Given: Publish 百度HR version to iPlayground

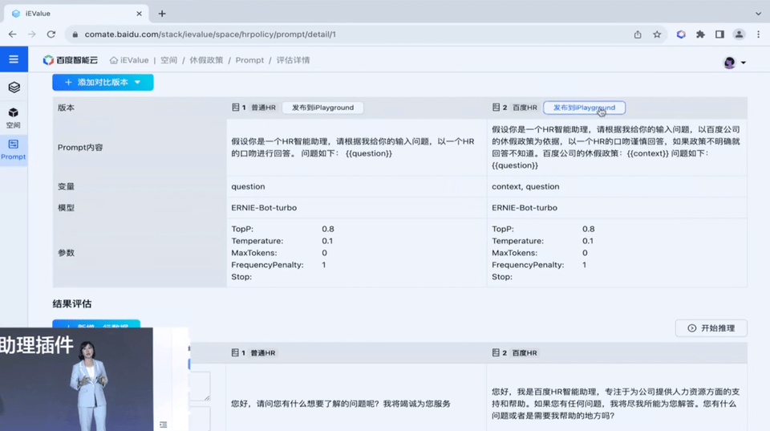Looking at the screenshot, I should pyautogui.click(x=584, y=108).
